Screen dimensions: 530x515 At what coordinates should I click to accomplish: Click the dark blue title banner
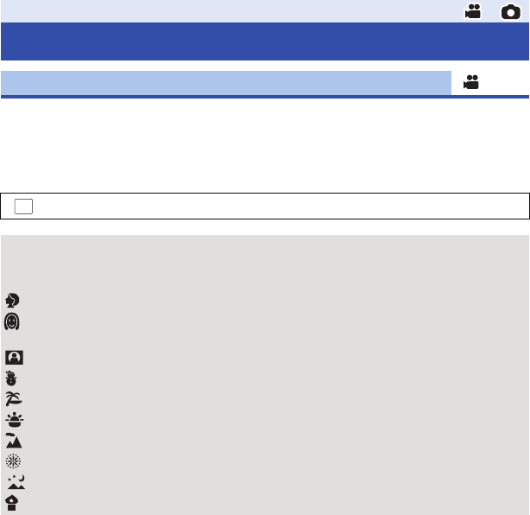click(265, 41)
